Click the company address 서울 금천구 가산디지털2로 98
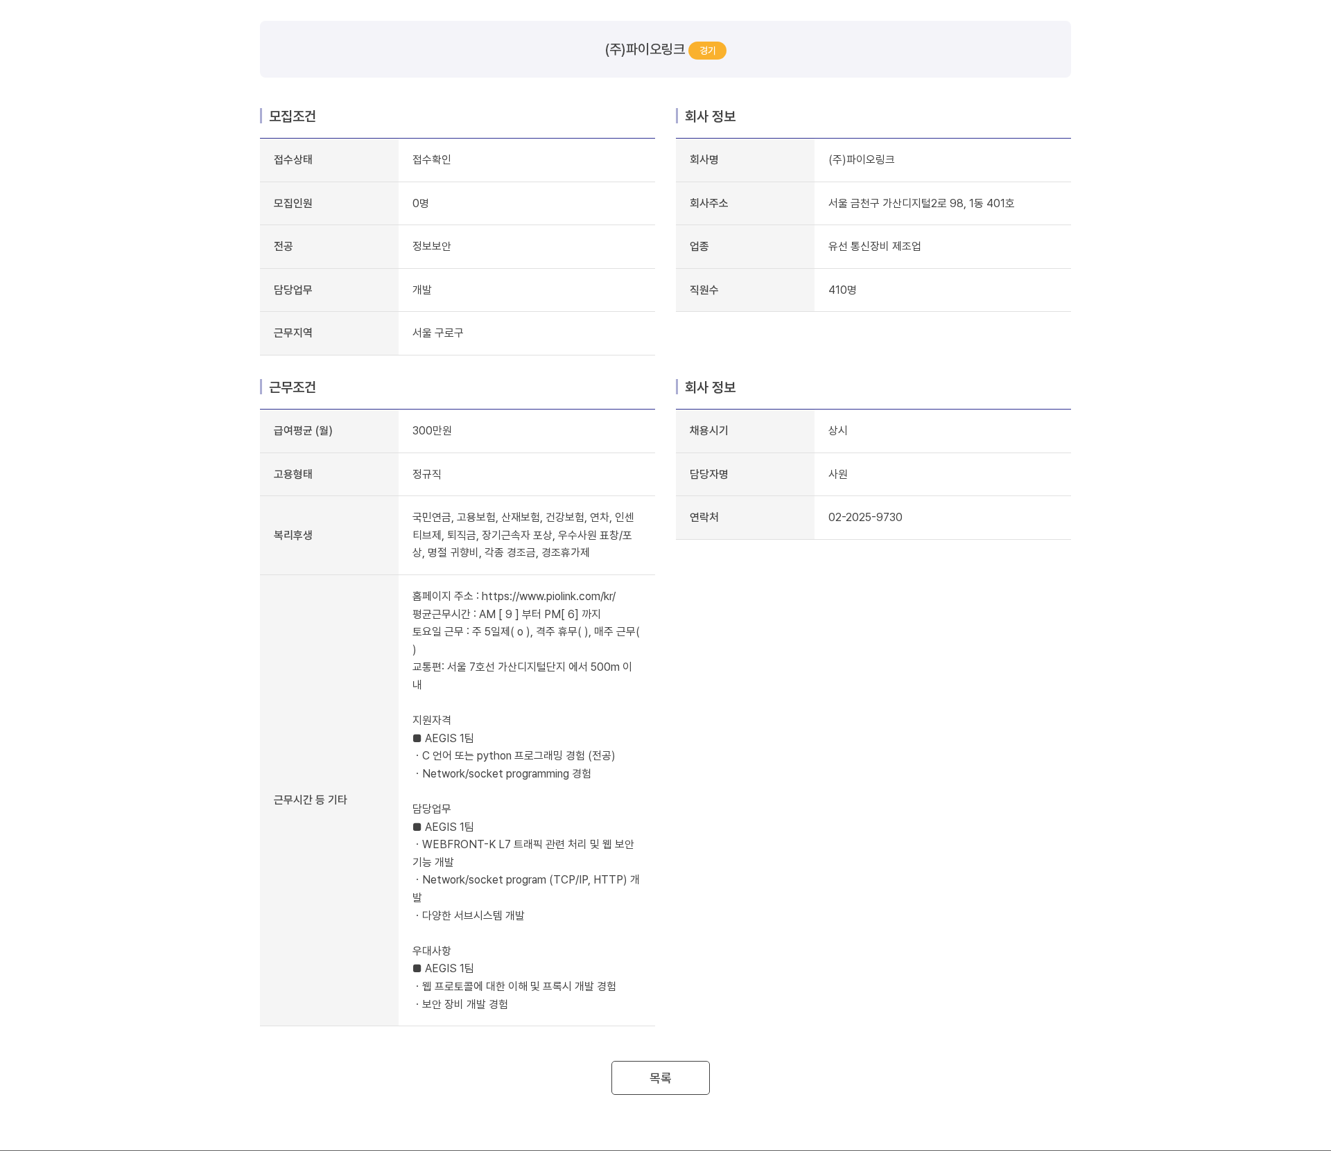This screenshot has width=1331, height=1151. 921,203
